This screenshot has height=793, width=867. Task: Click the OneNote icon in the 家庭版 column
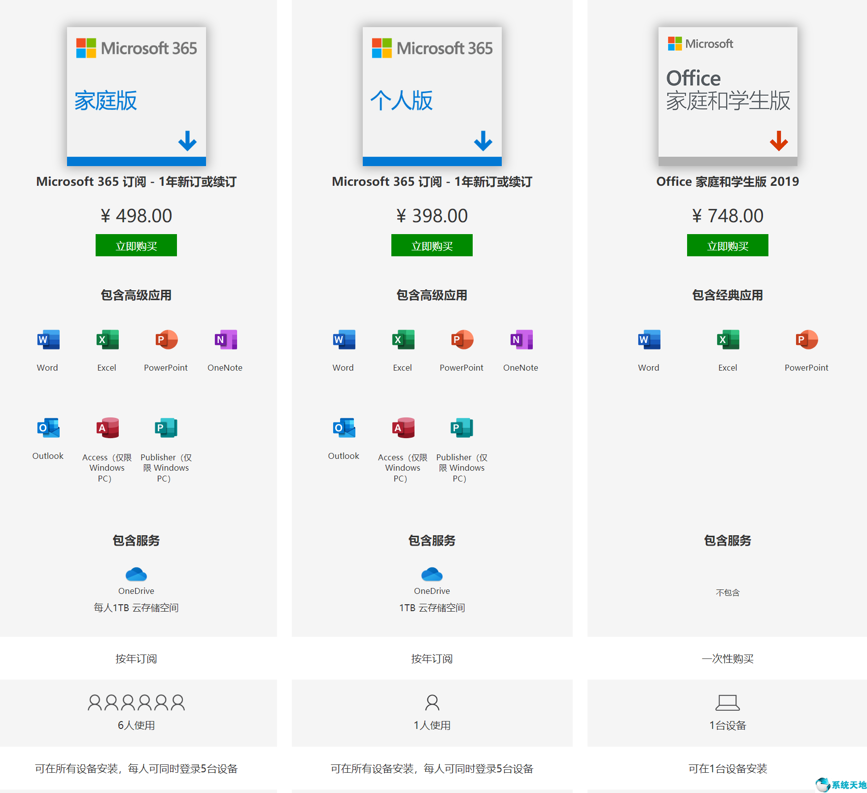(226, 340)
